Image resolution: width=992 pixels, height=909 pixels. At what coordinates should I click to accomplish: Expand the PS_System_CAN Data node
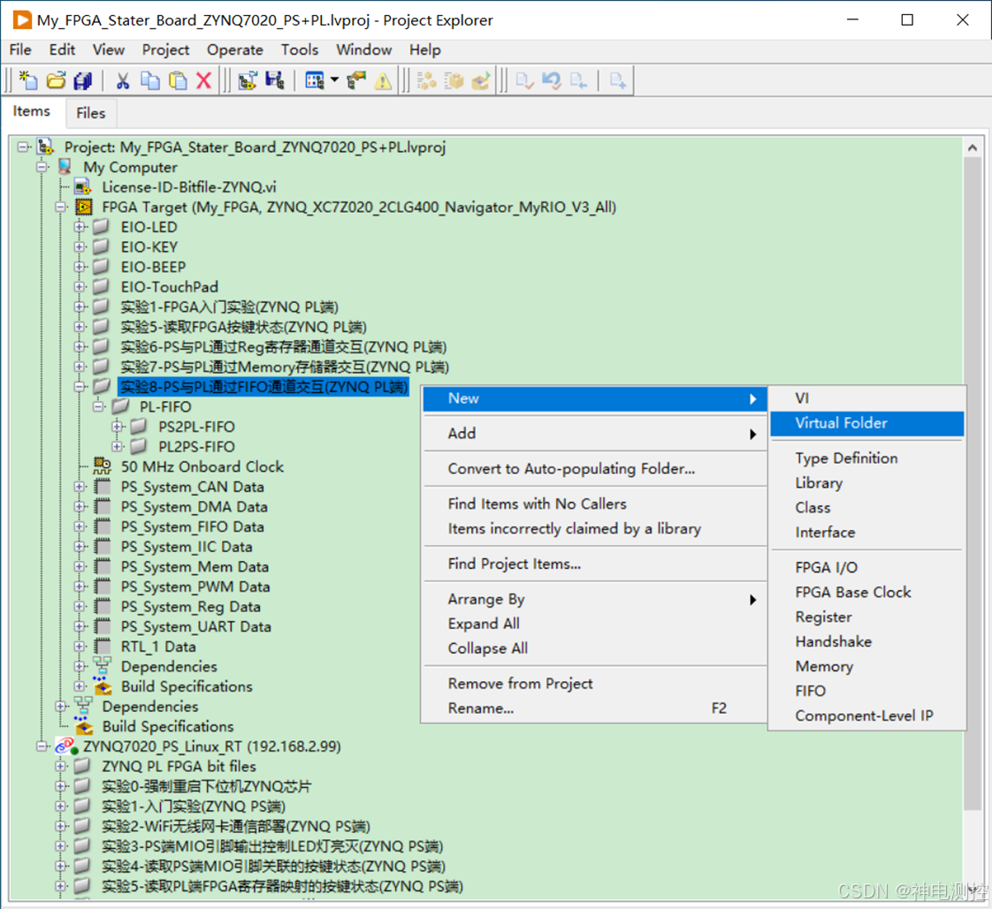pos(80,487)
